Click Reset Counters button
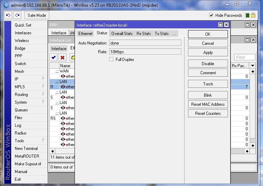Image resolution: width=263 pixels, height=186 pixels. click(208, 113)
